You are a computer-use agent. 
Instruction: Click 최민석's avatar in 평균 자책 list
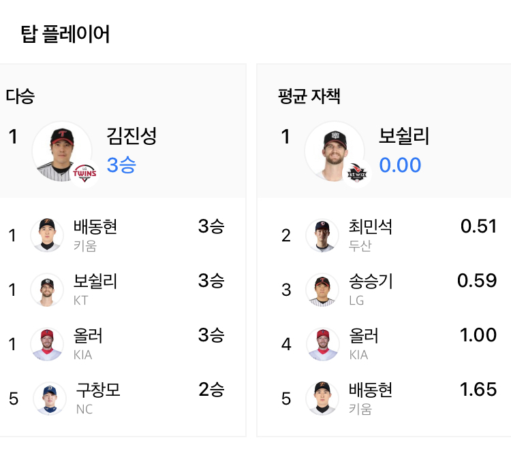click(x=322, y=235)
